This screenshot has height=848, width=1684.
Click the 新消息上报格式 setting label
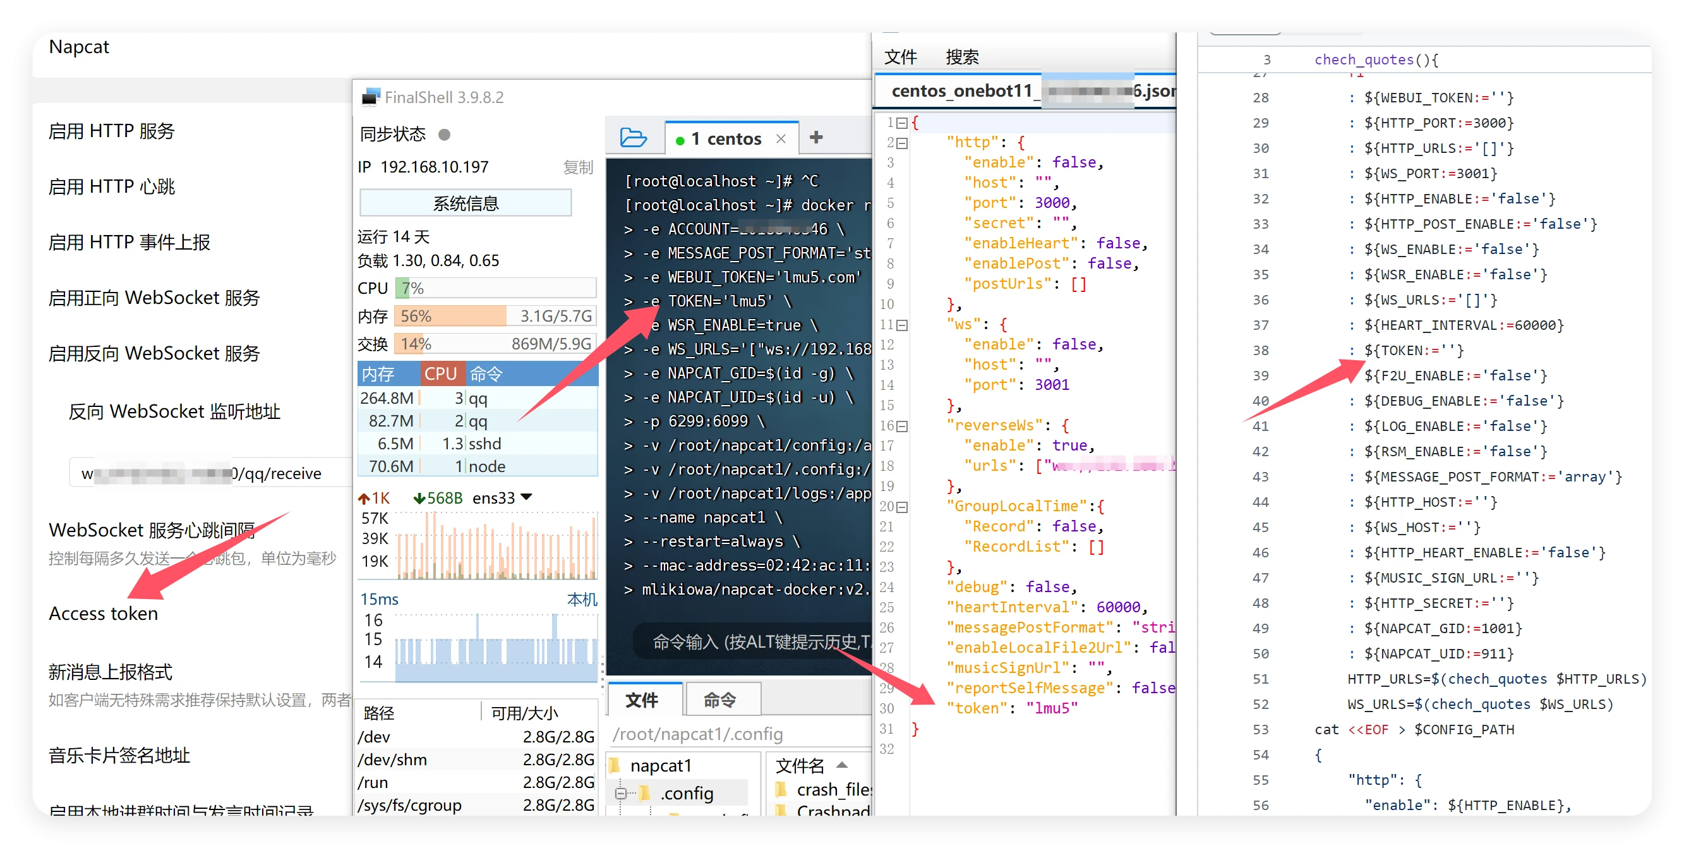point(111,672)
